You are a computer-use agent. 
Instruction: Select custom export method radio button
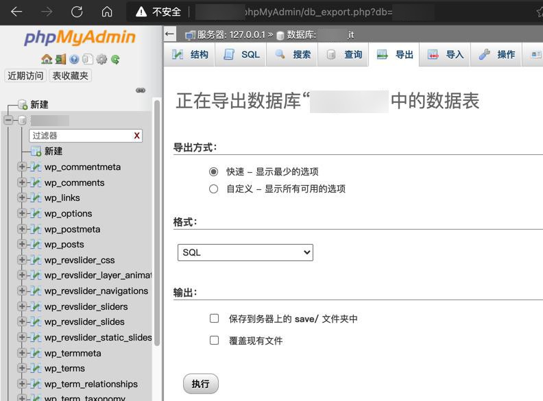[214, 189]
